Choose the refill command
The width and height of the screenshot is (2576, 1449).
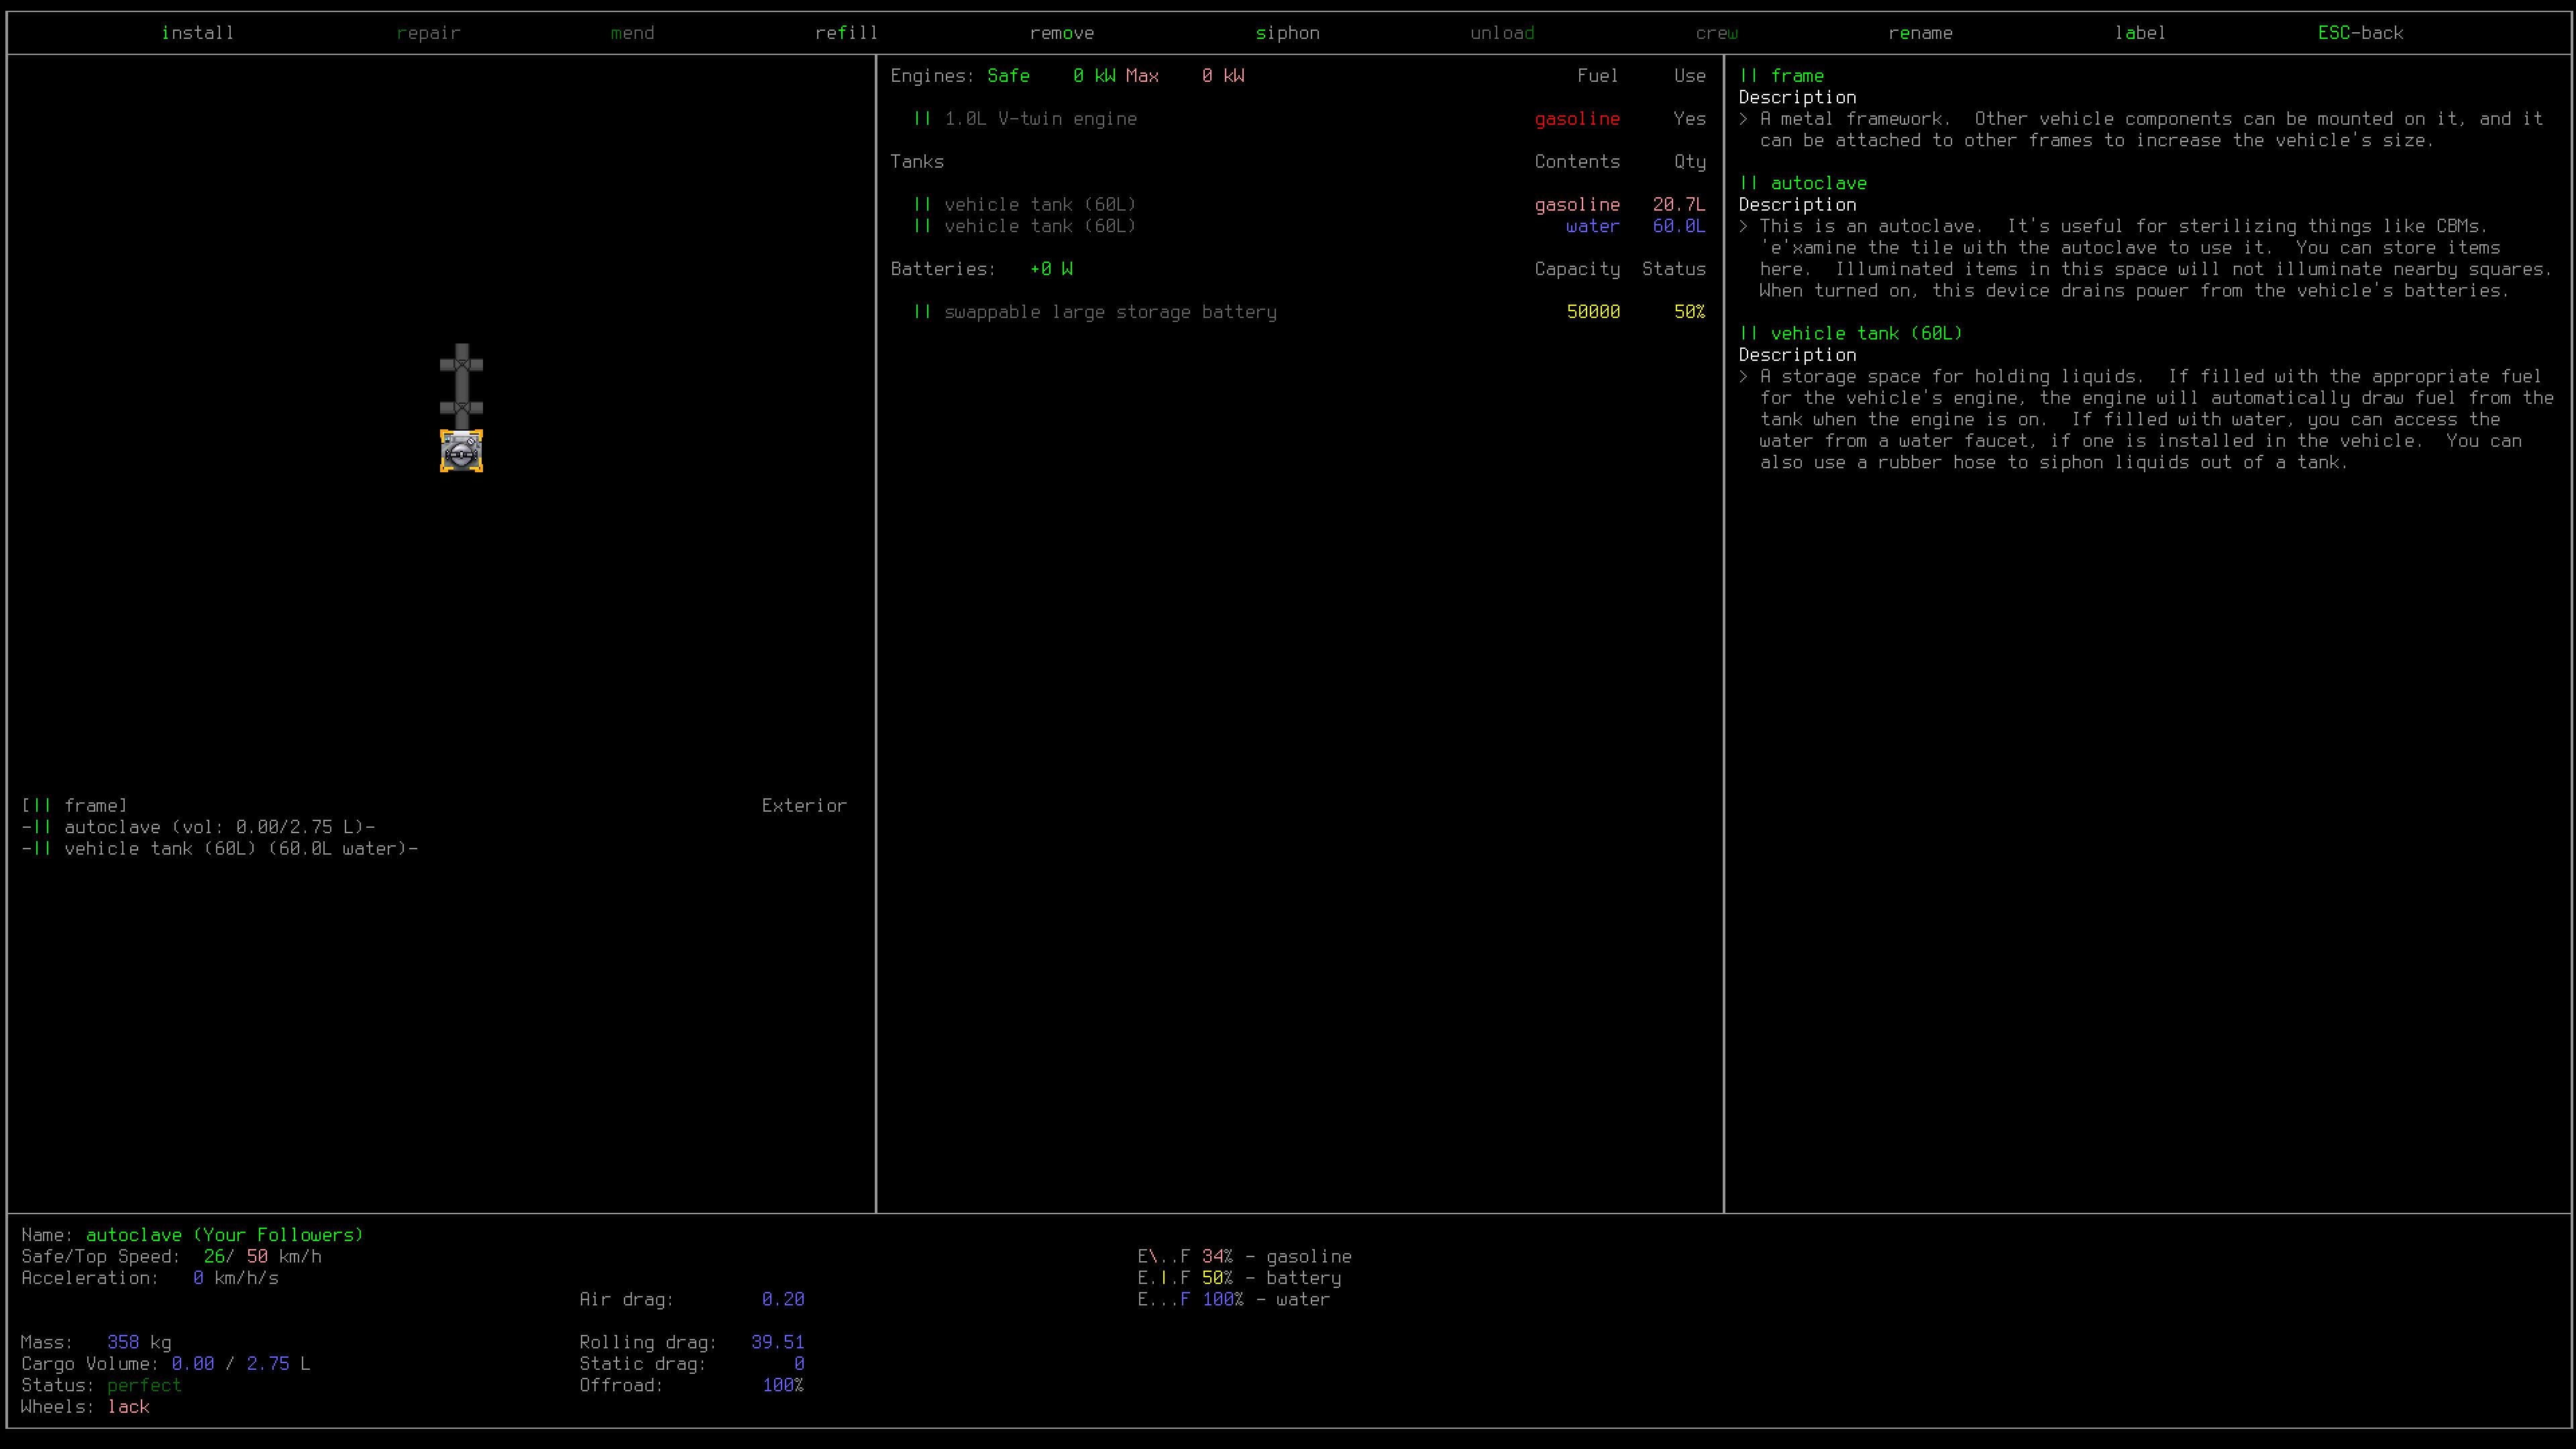pos(846,33)
